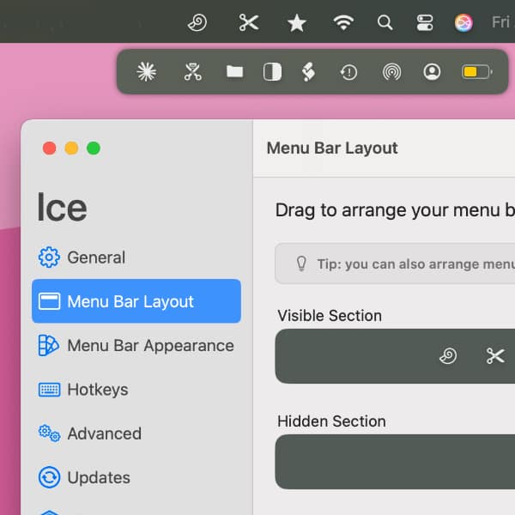The height and width of the screenshot is (515, 515).
Task: Click the nautilus shell icon in menu bar
Action: [x=197, y=23]
